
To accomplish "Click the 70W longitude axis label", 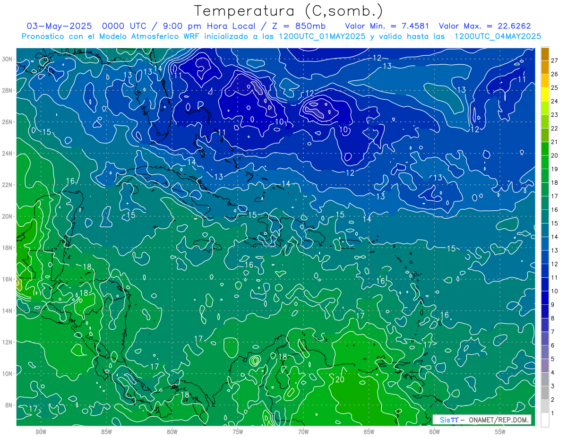I will [303, 432].
